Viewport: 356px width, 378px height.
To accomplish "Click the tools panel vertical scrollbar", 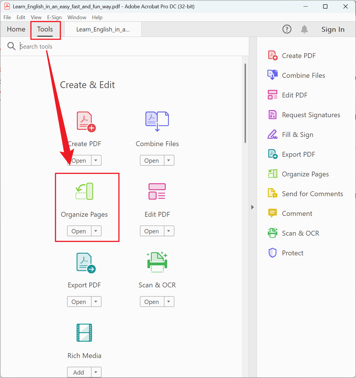I will click(245, 103).
